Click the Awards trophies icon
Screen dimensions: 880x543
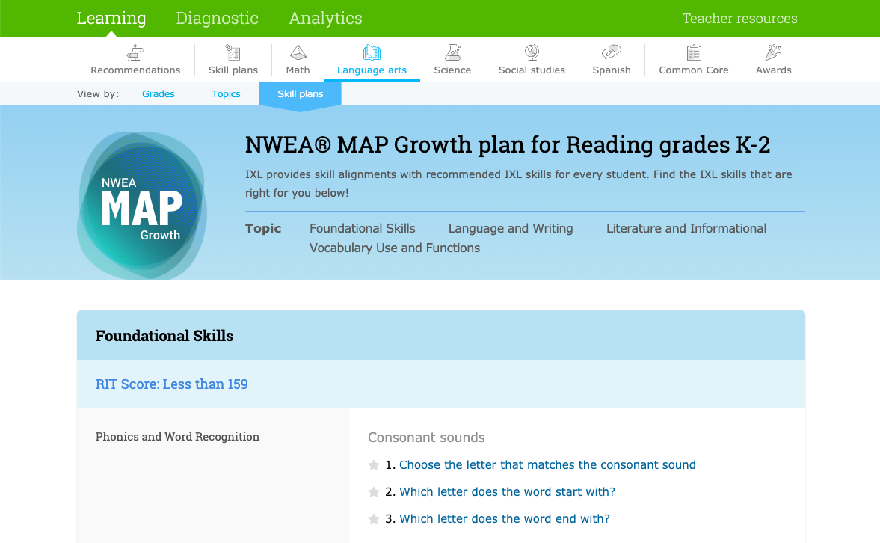[x=773, y=52]
